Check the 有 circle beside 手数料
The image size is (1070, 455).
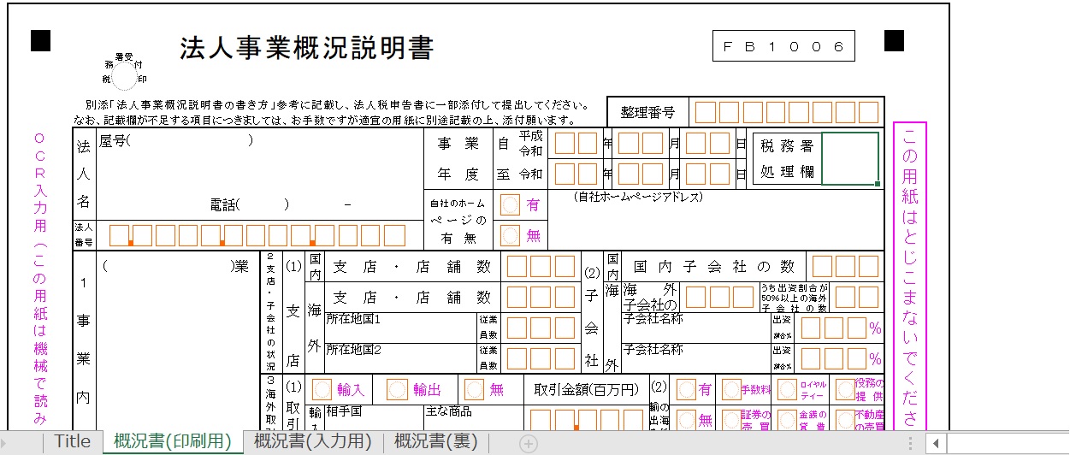tap(686, 389)
